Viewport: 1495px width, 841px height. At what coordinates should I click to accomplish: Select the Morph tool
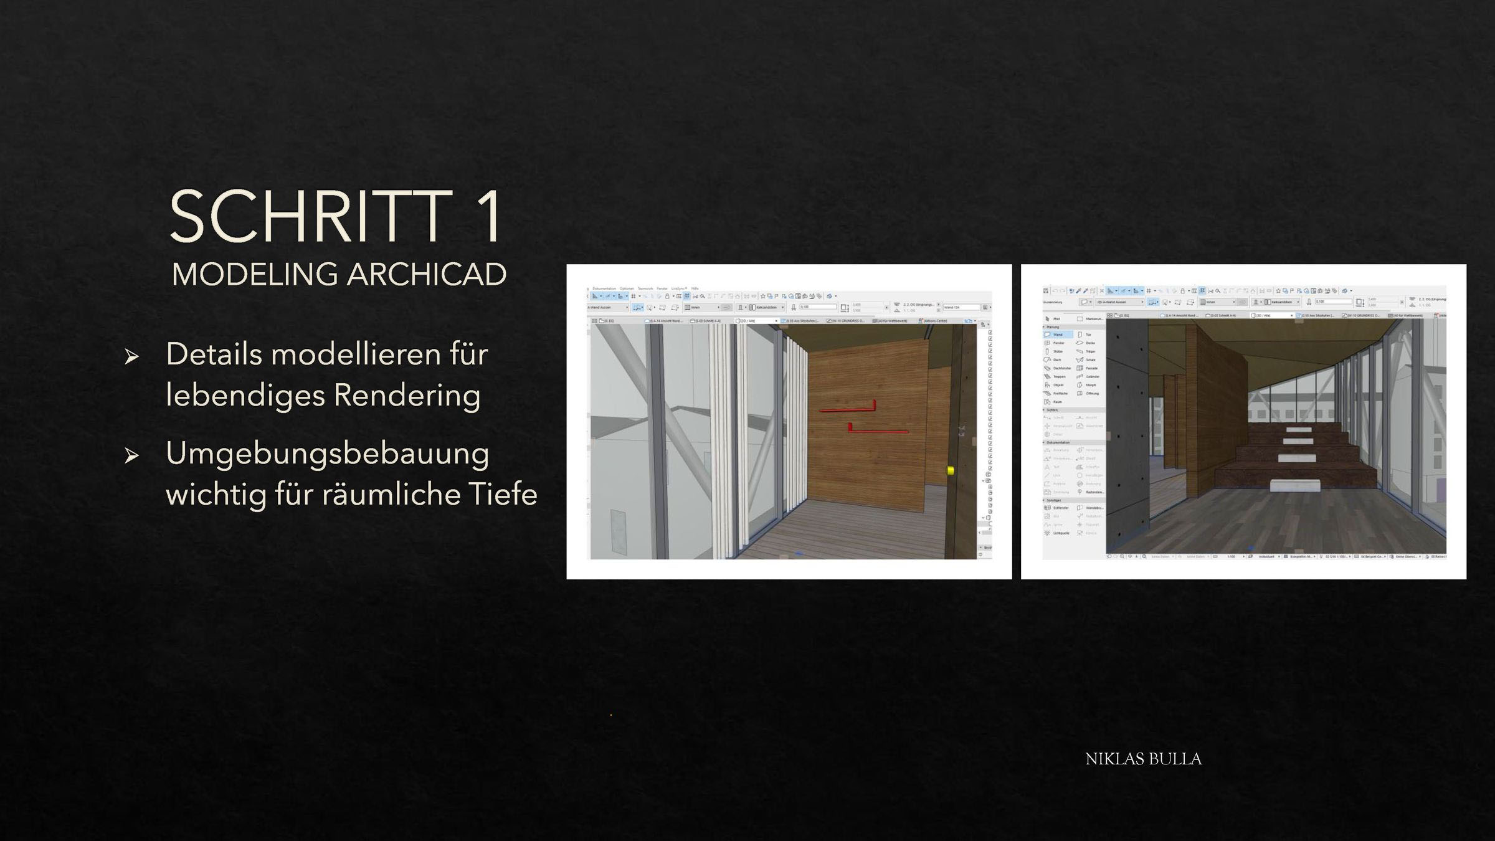click(x=1086, y=385)
